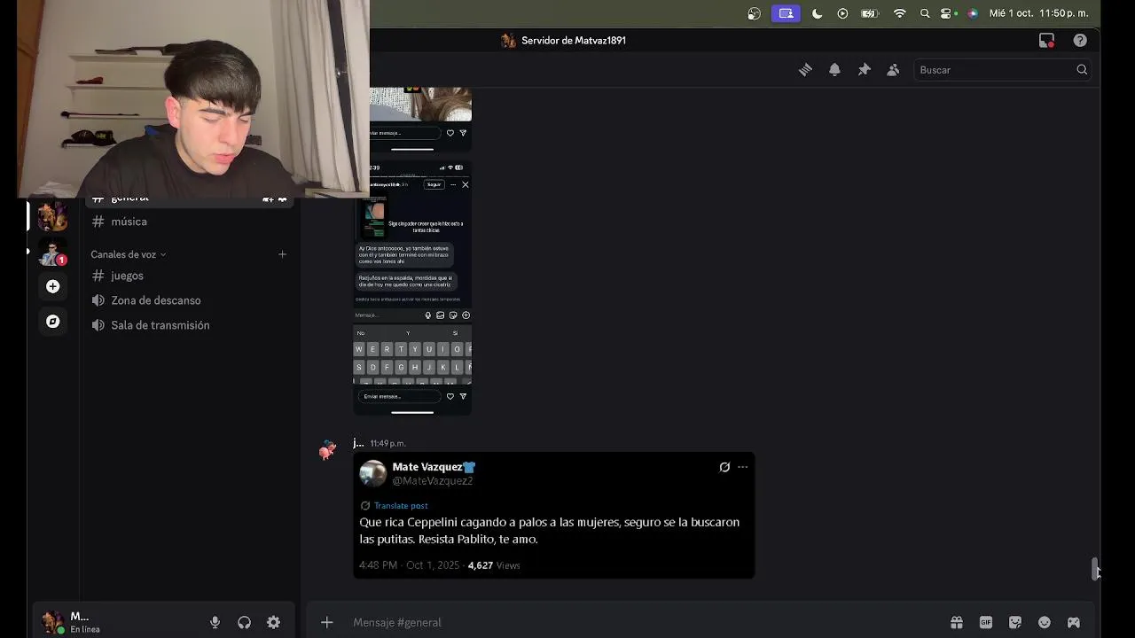Click the screen-sharing indicator in menu bar
Screen dimensions: 1135x638
786,13
